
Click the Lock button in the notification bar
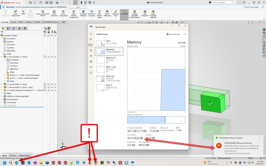pos(78,7)
